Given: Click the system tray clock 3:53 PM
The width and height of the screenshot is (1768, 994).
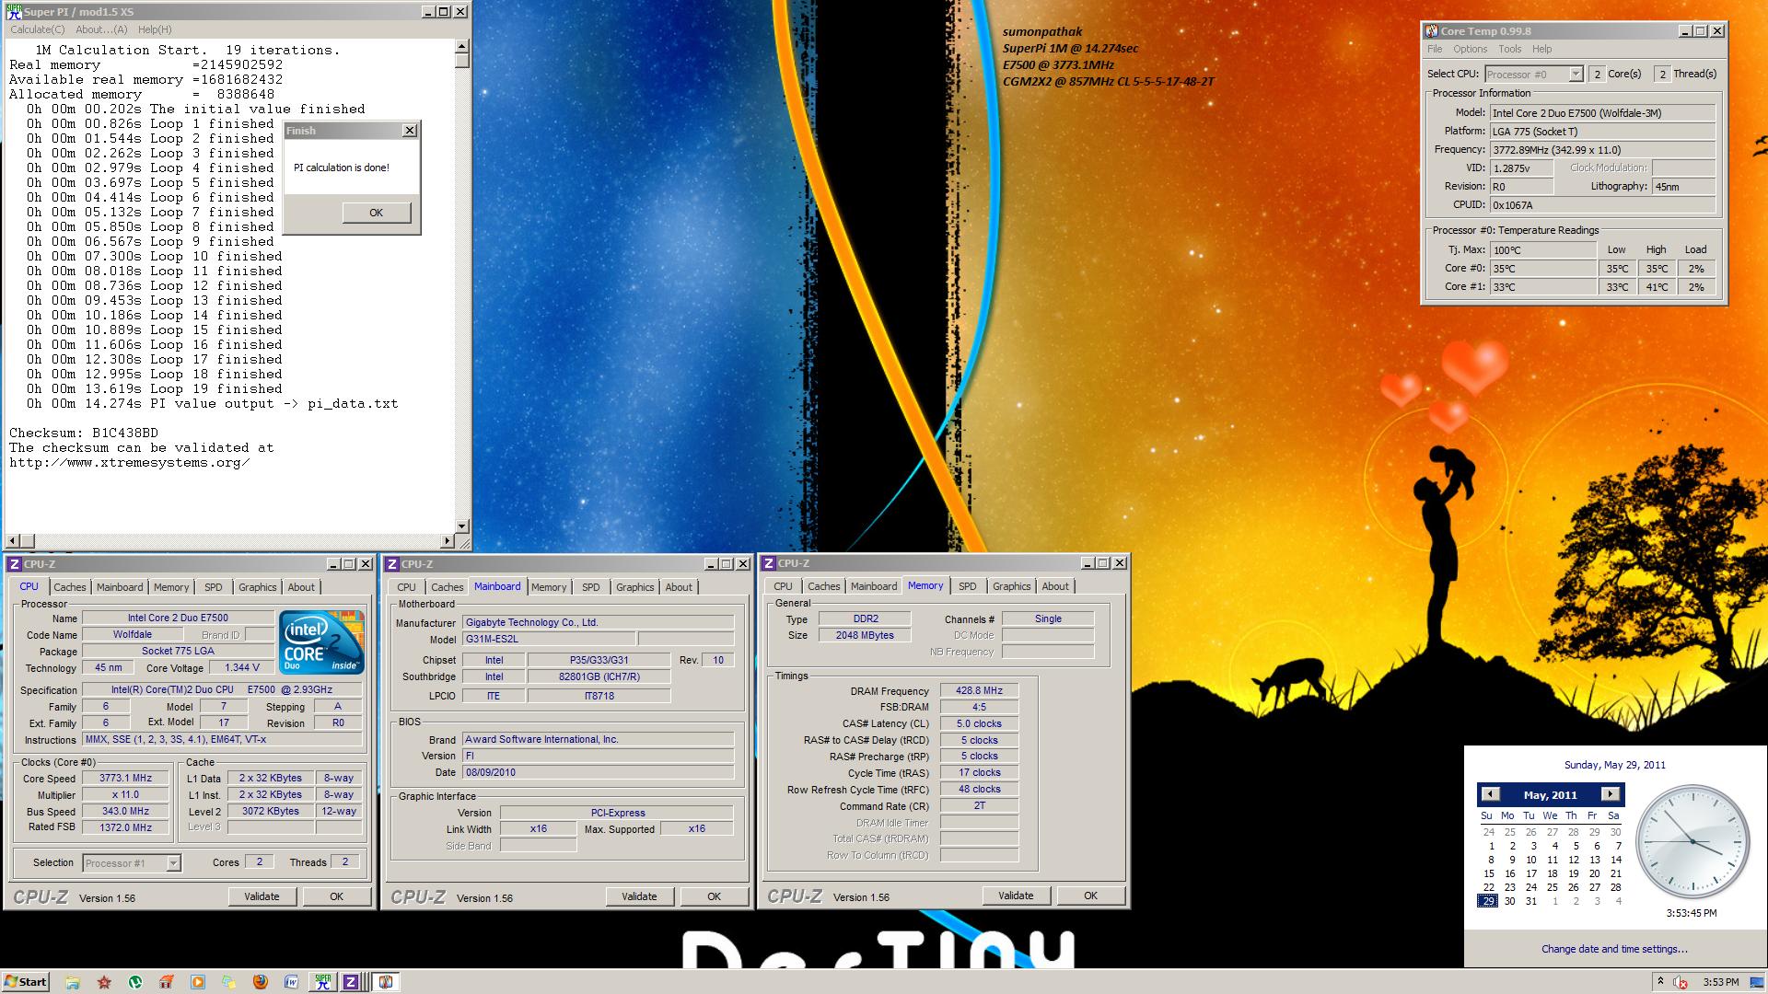Looking at the screenshot, I should pyautogui.click(x=1721, y=982).
